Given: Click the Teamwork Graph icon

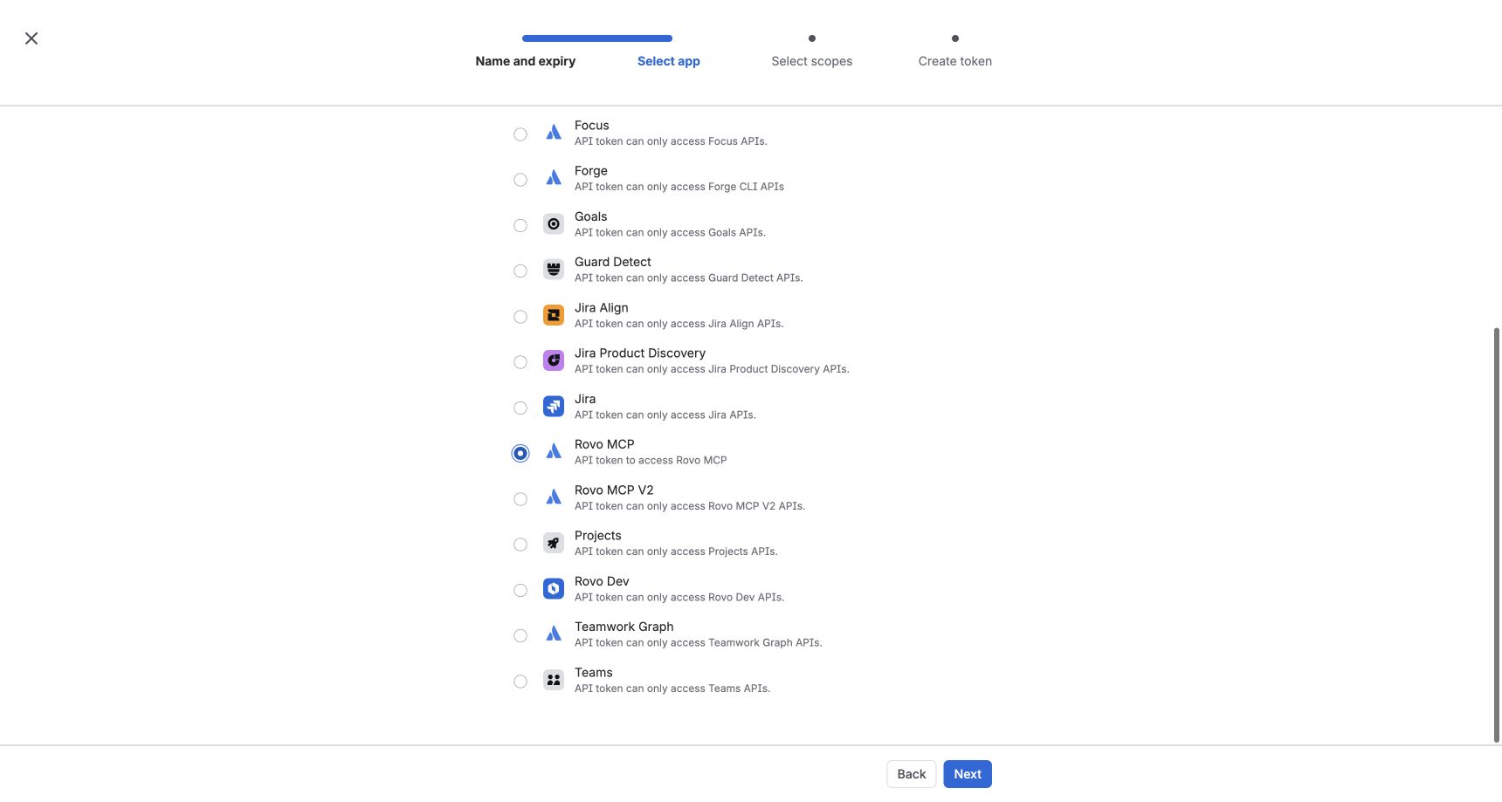Looking at the screenshot, I should pos(554,634).
